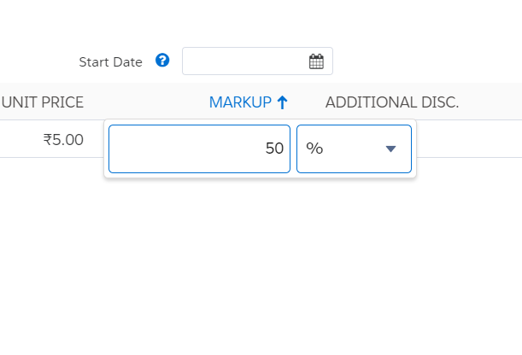Focus the Start Date input field
522x355 pixels.
pos(244,61)
